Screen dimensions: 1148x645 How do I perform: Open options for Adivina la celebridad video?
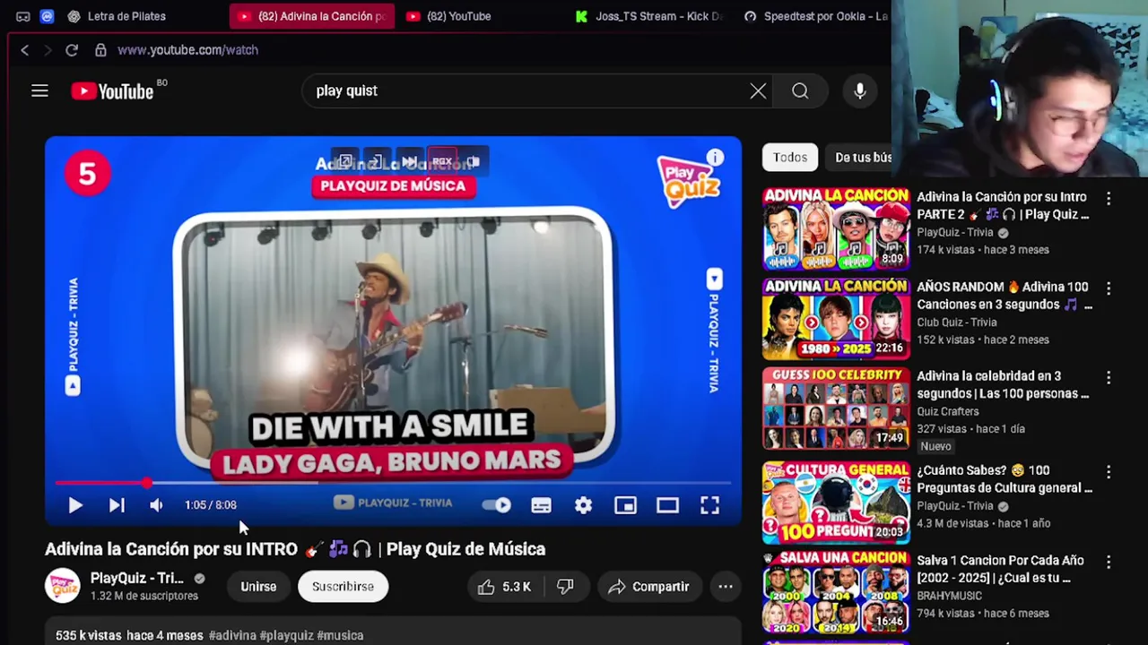pyautogui.click(x=1109, y=378)
